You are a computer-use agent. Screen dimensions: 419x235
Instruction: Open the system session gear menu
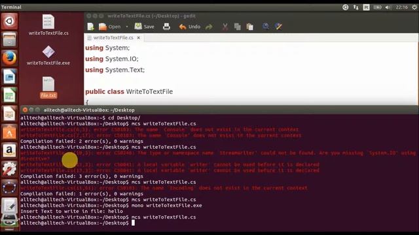(x=414, y=7)
